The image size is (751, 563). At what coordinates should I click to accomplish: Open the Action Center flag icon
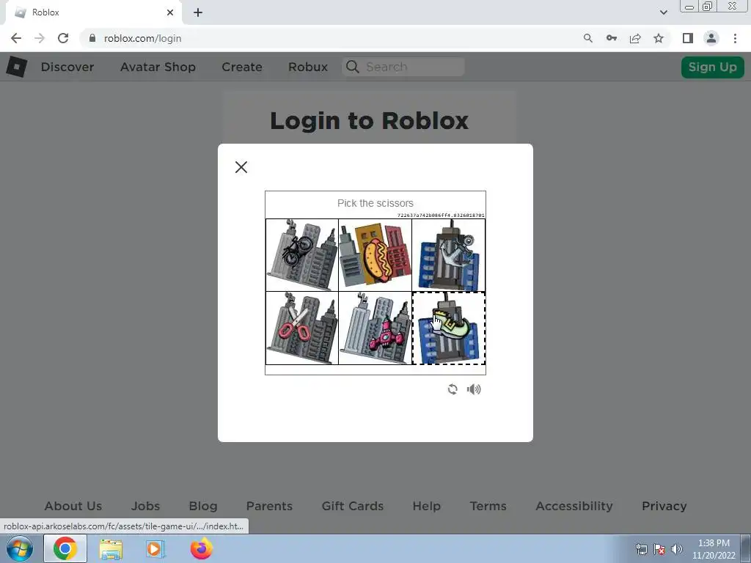click(659, 549)
